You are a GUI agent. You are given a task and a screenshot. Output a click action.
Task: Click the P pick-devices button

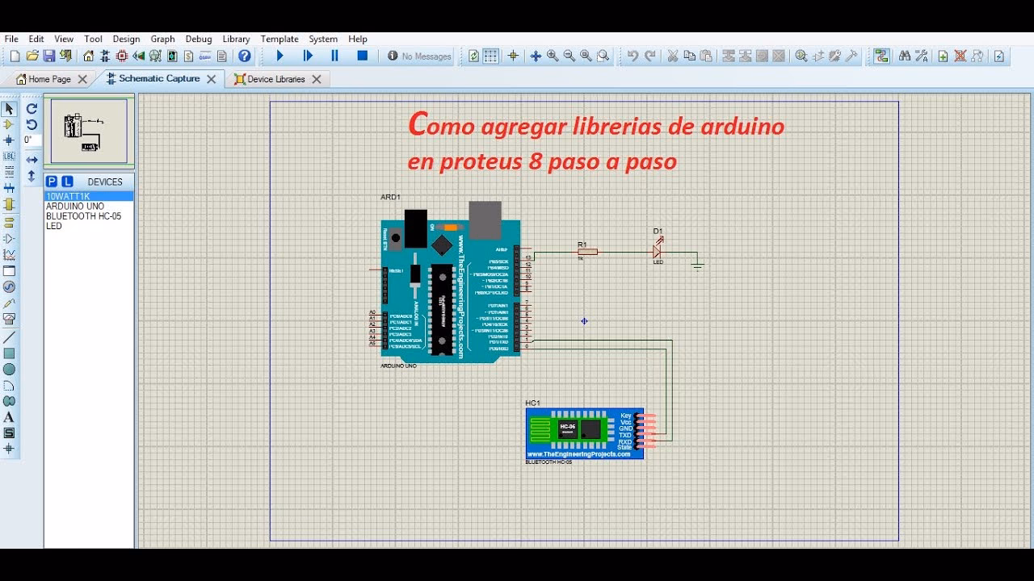click(x=50, y=182)
